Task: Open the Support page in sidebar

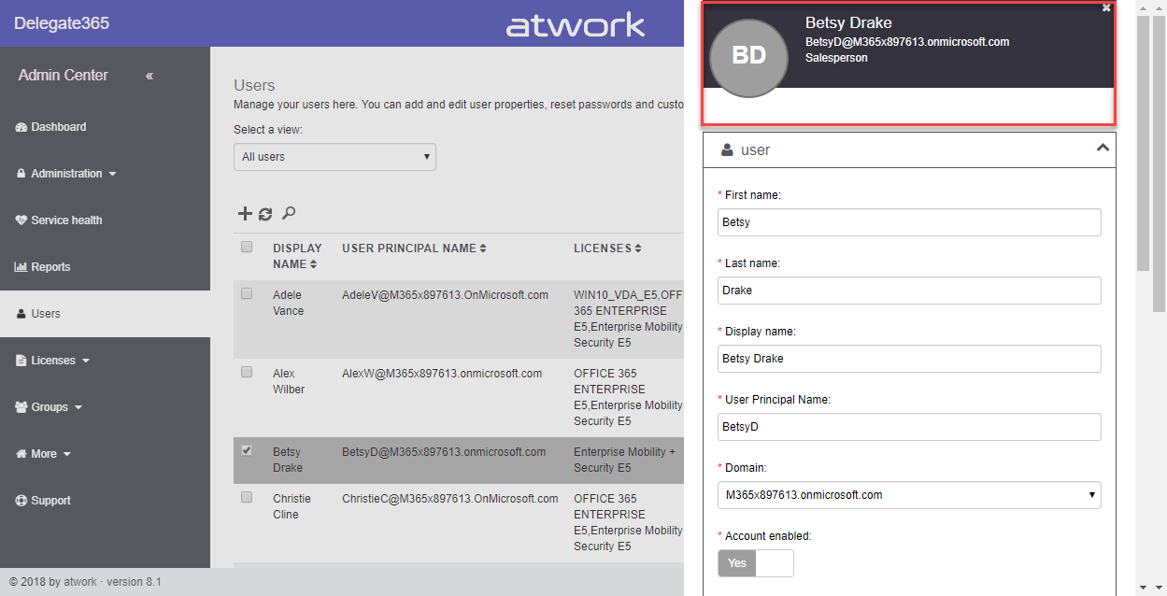Action: click(50, 501)
